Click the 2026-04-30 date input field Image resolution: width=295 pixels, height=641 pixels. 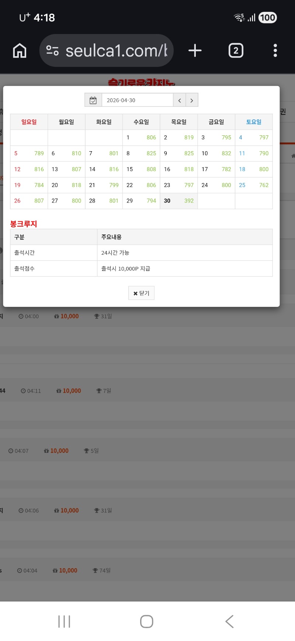pos(137,100)
